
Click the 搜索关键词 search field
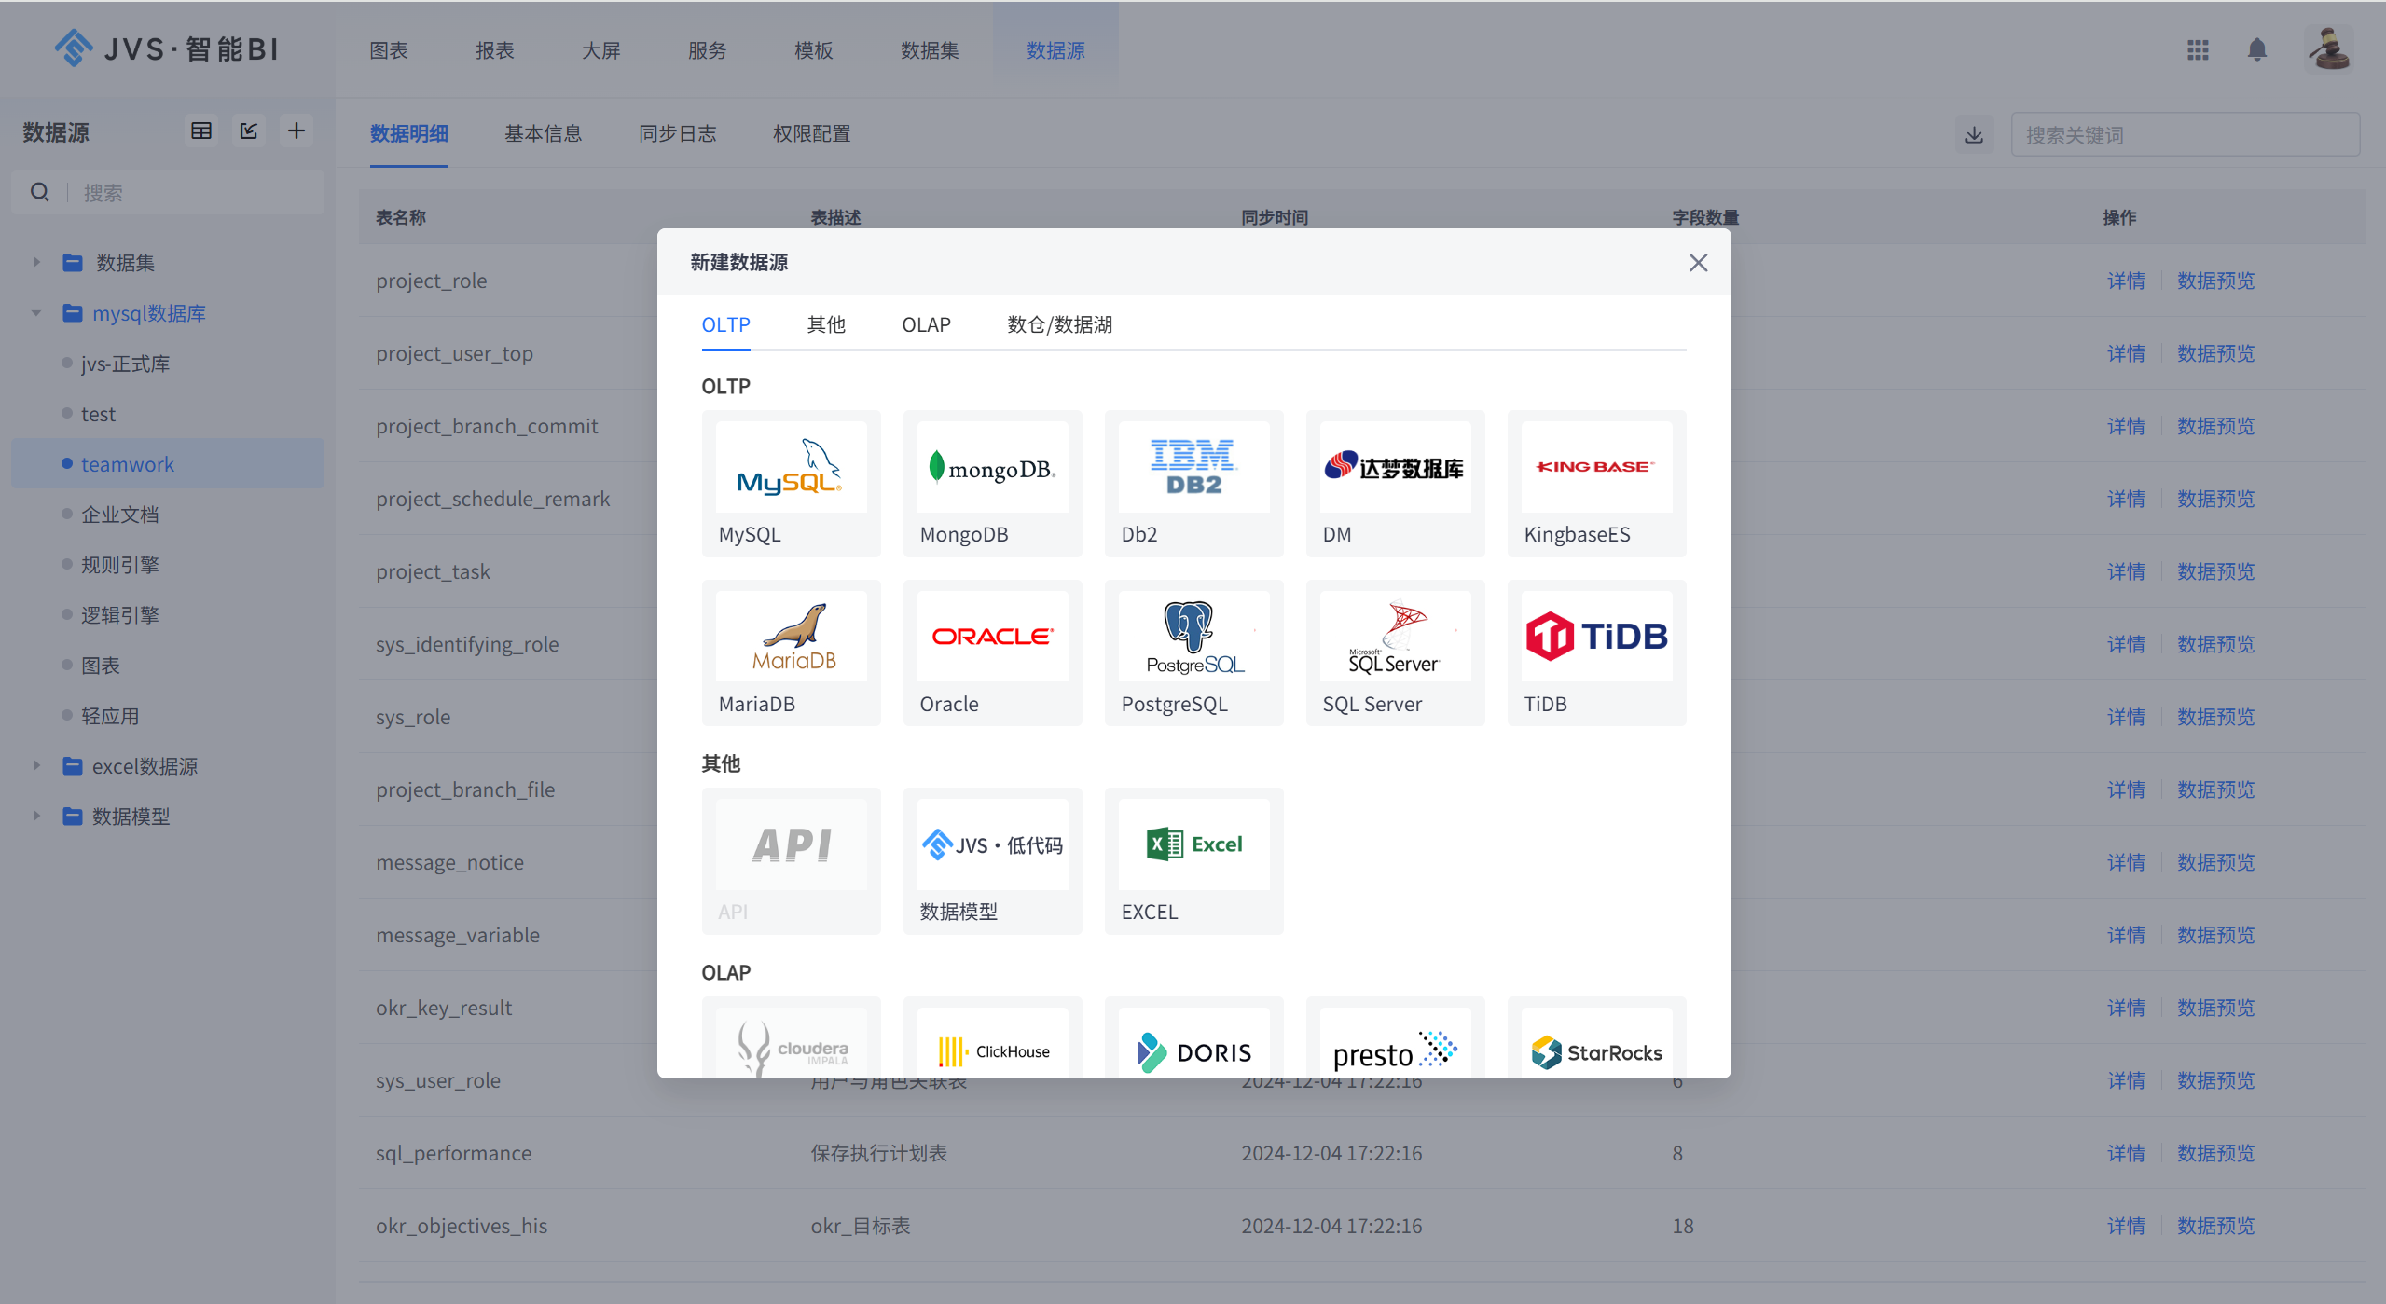(2185, 134)
